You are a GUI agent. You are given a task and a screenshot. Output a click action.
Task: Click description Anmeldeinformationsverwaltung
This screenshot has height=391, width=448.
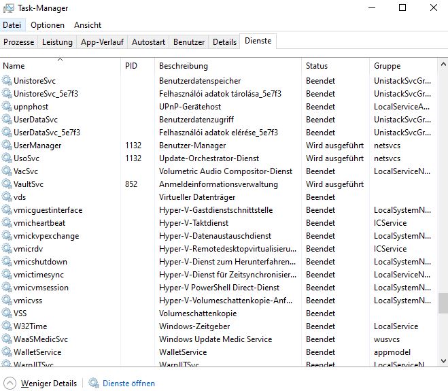pyautogui.click(x=218, y=184)
